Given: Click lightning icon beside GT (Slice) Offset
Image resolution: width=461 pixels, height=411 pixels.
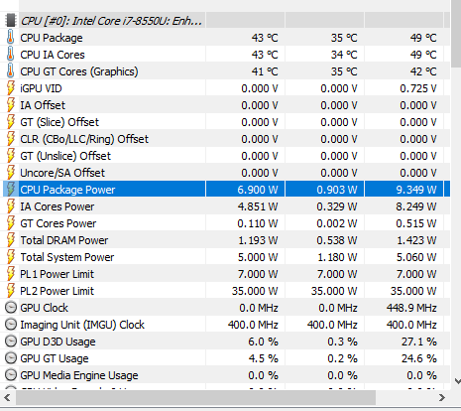Looking at the screenshot, I should [x=11, y=122].
